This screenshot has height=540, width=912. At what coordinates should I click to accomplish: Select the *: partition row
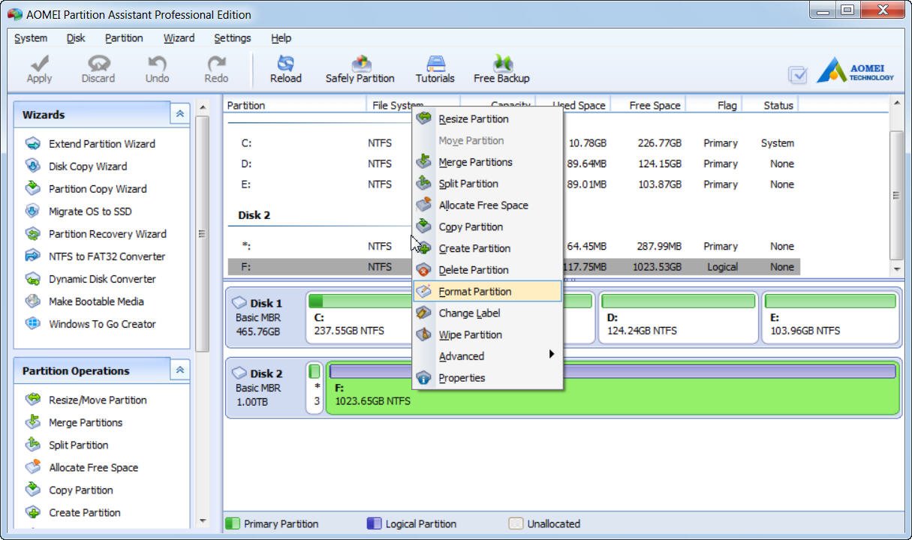click(x=513, y=246)
